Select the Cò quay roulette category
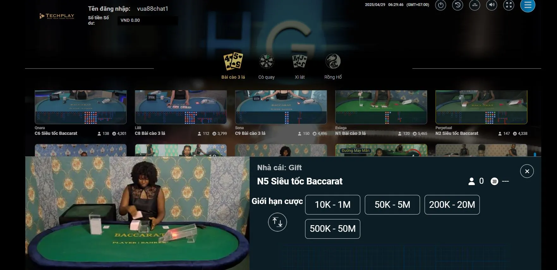This screenshot has height=270, width=557. click(x=266, y=66)
